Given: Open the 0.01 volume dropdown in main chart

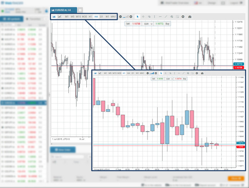Looking at the screenshot, I should 148,23.
